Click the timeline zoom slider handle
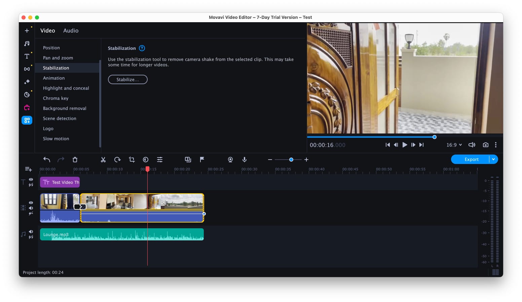The width and height of the screenshot is (522, 302). [291, 160]
